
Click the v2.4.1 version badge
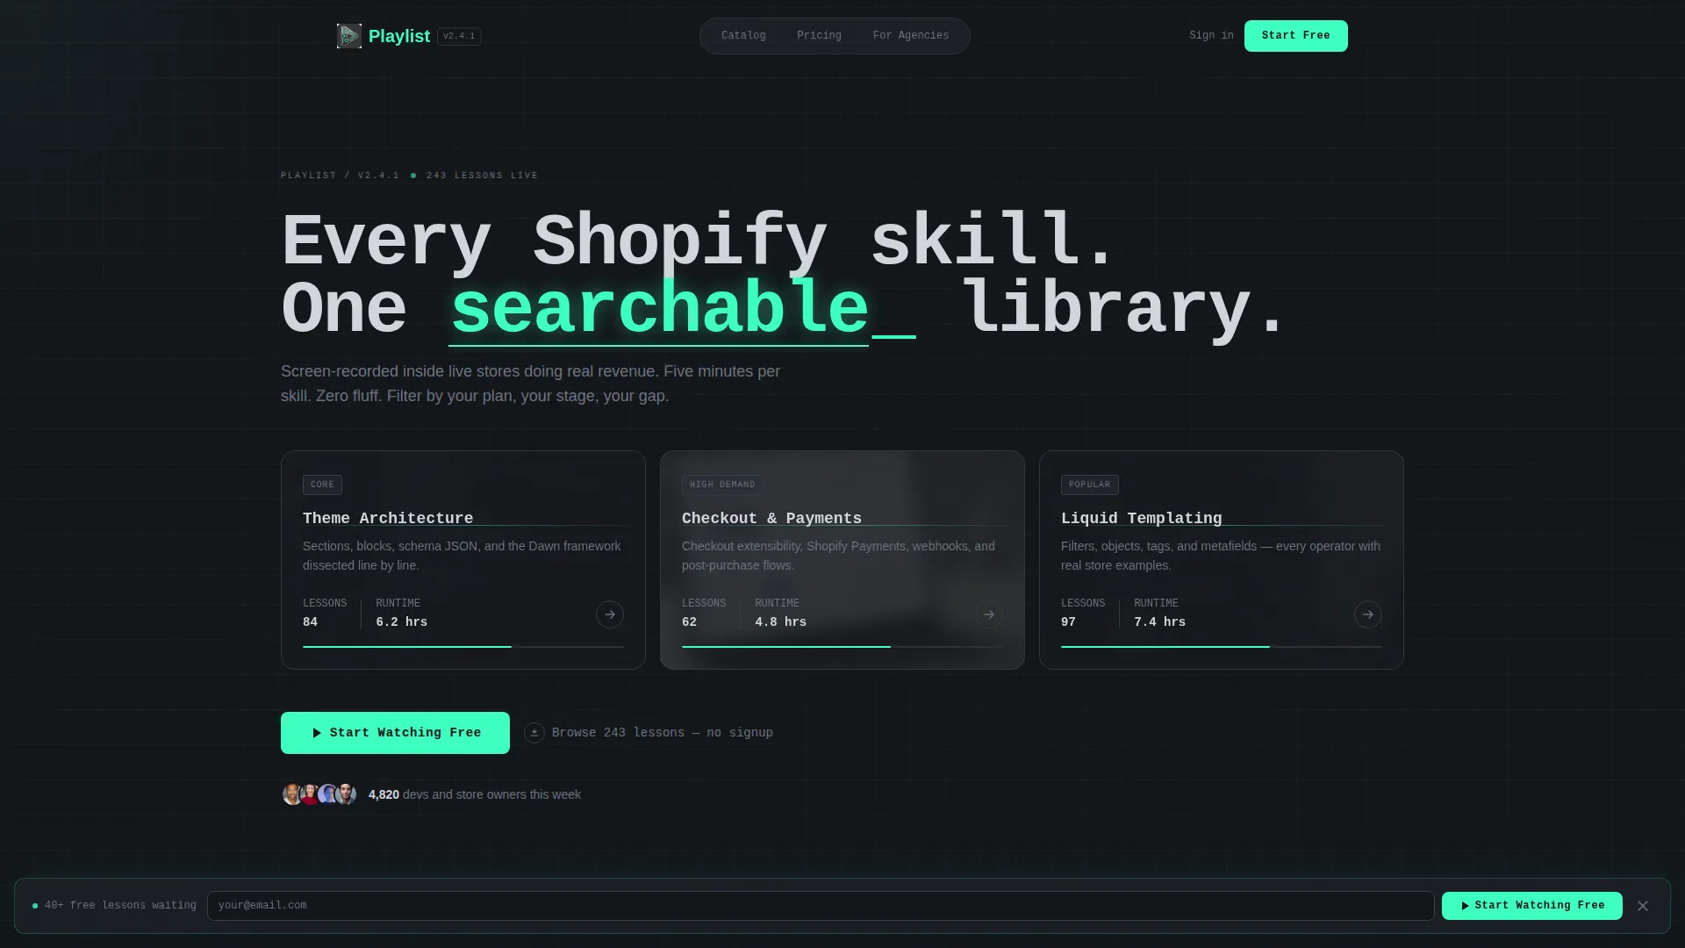pyautogui.click(x=459, y=36)
